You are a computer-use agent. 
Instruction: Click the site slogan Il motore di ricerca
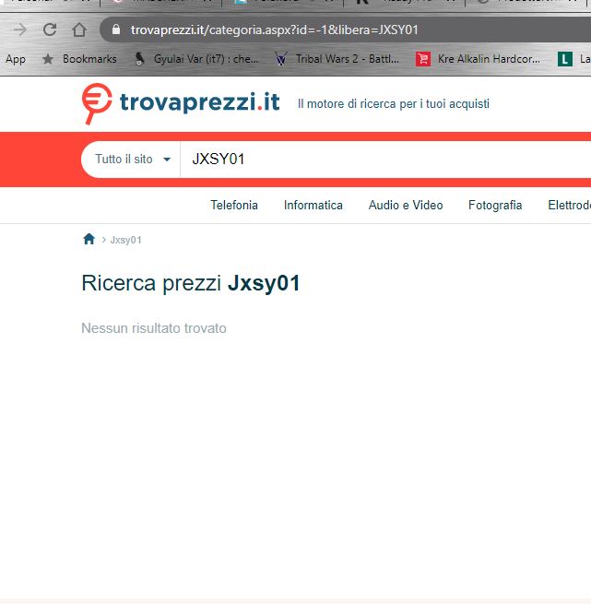[394, 103]
